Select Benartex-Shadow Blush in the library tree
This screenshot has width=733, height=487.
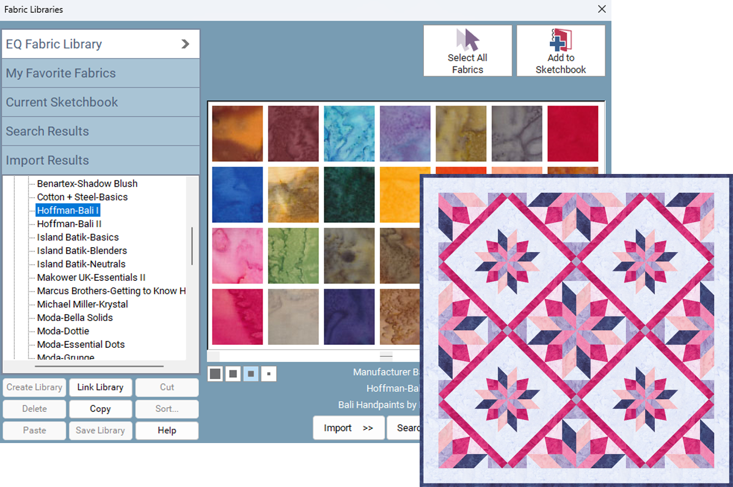[87, 184]
